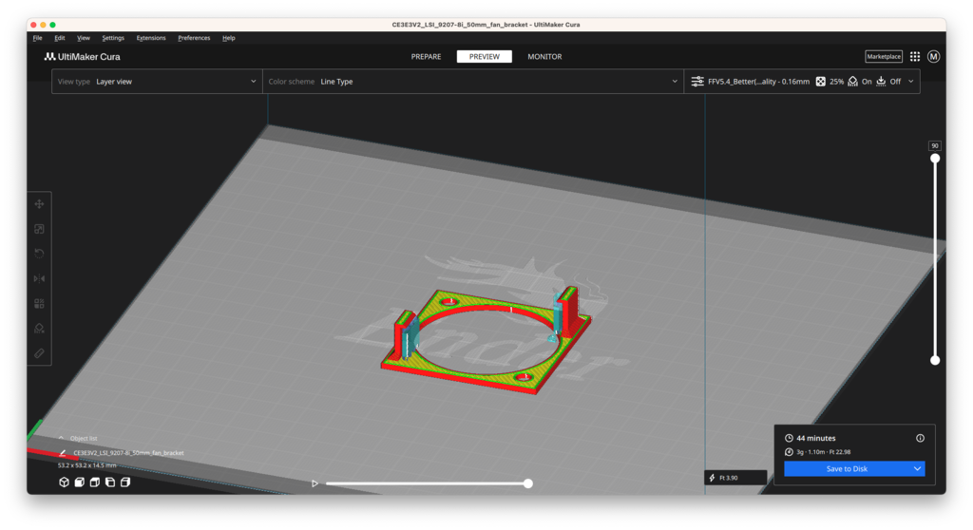
Task: Open the Save to Disk options arrow
Action: coord(917,468)
